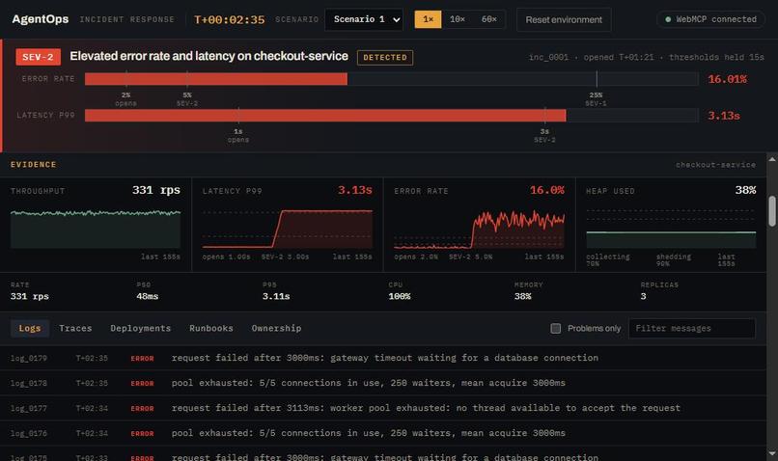Click Reset environment button
This screenshot has width=778, height=461.
click(564, 20)
